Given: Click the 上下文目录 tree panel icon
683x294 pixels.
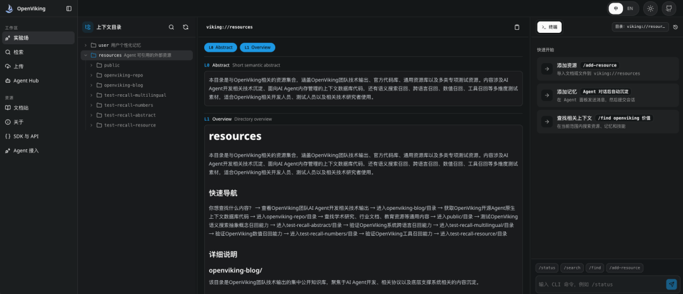Looking at the screenshot, I should [87, 27].
